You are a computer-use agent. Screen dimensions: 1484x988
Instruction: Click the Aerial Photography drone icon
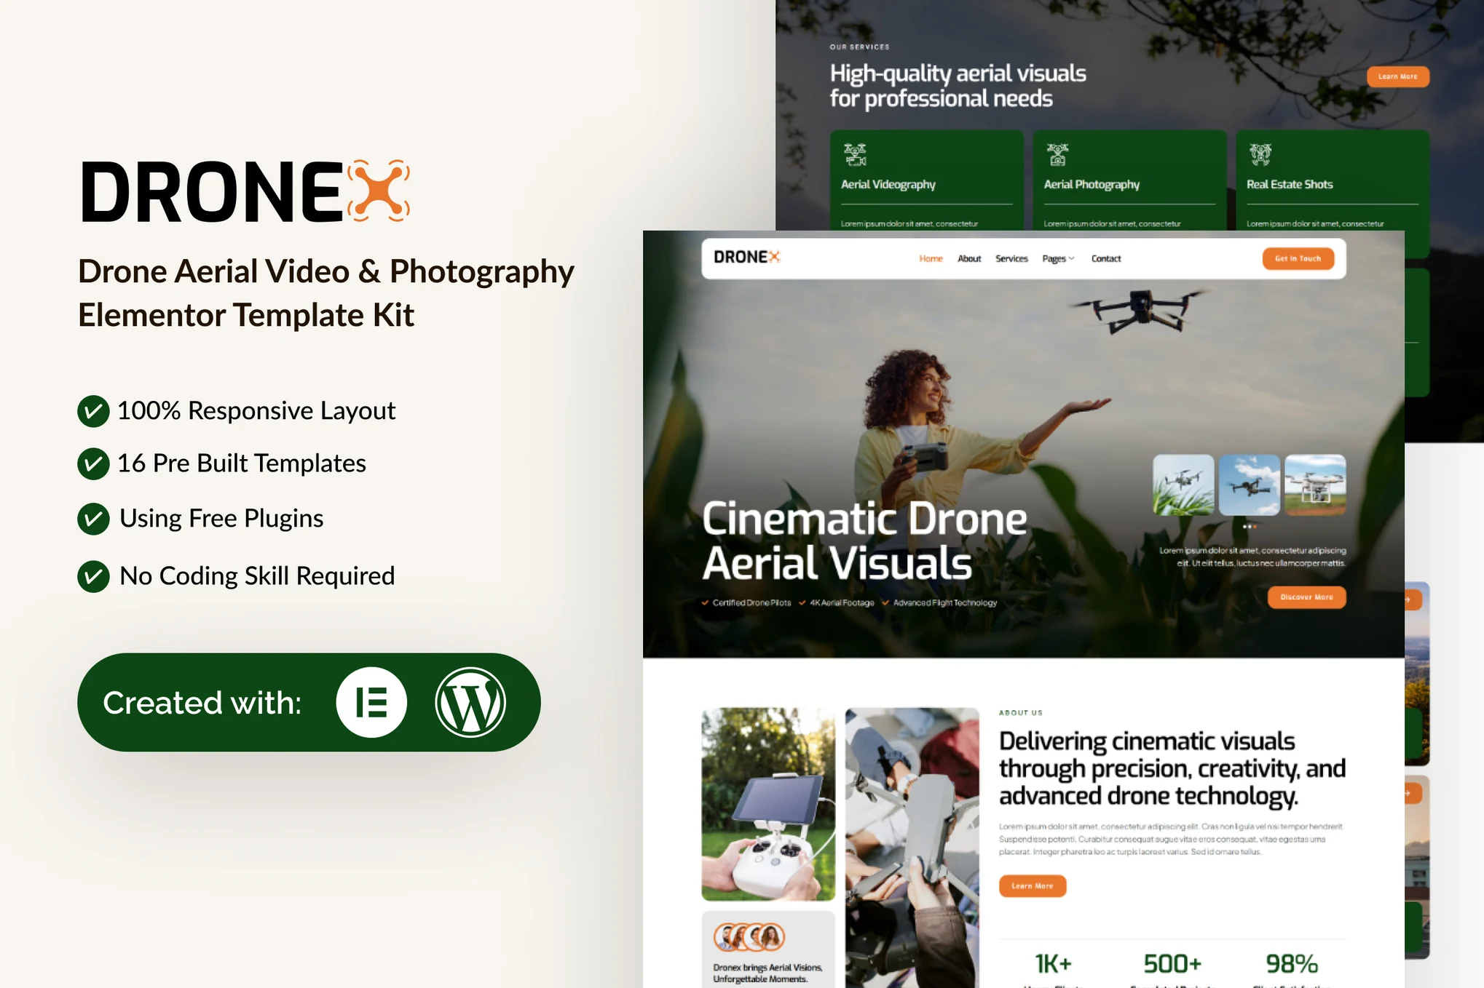tap(1057, 154)
